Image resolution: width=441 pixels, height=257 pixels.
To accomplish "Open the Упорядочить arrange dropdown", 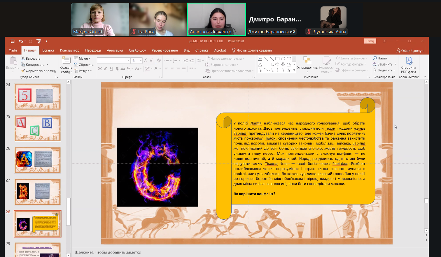I will (x=307, y=65).
